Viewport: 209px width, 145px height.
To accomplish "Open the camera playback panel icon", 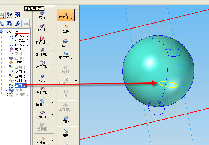I will click(x=9, y=15).
